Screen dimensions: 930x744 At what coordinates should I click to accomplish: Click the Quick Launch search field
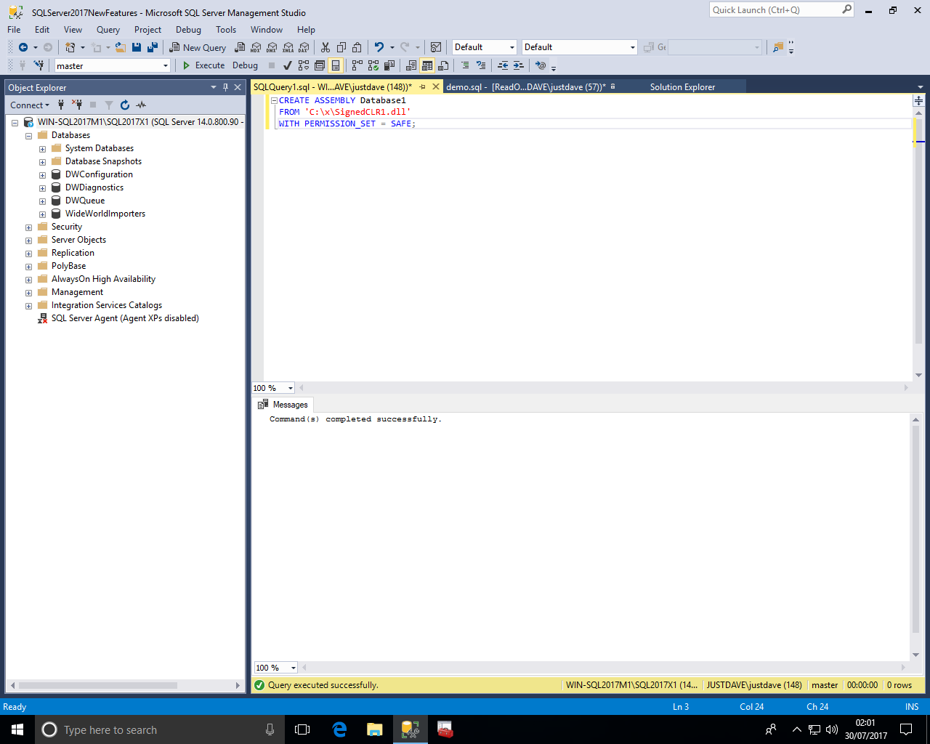(x=775, y=10)
